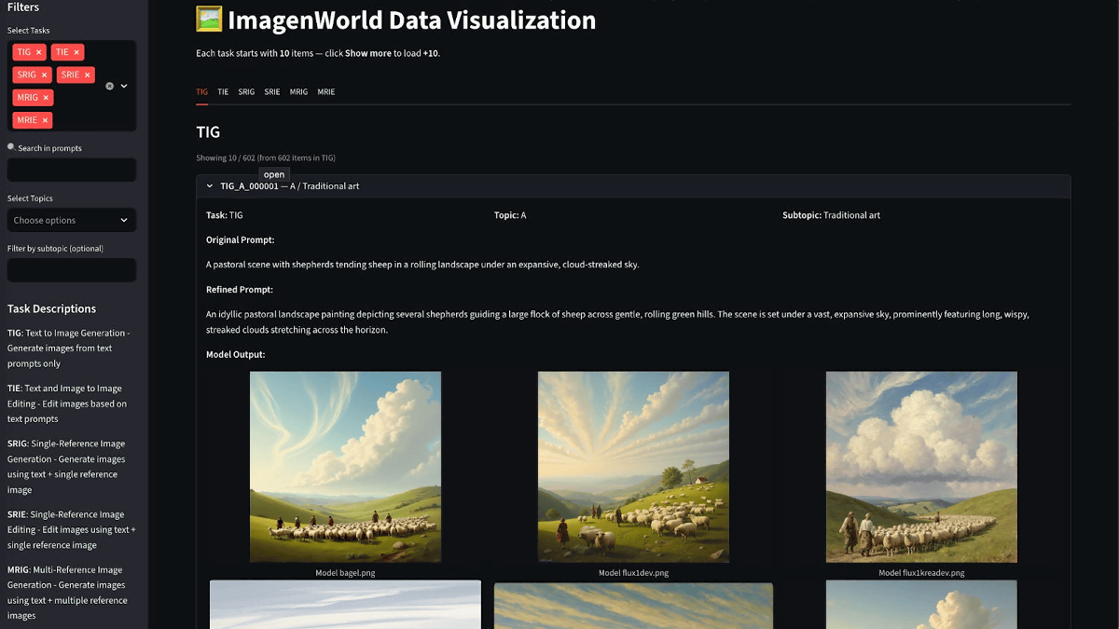Switch to the SRIG tab
Viewport: 1119px width, 629px height.
(246, 92)
